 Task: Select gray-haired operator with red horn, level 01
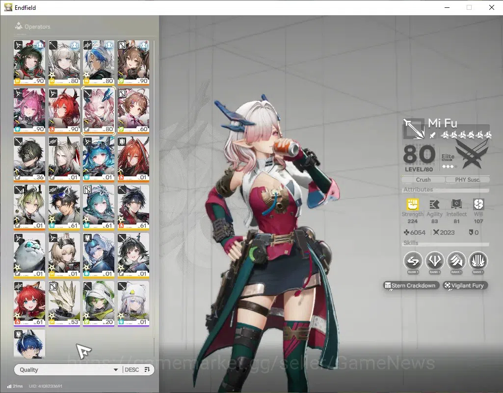click(x=64, y=159)
